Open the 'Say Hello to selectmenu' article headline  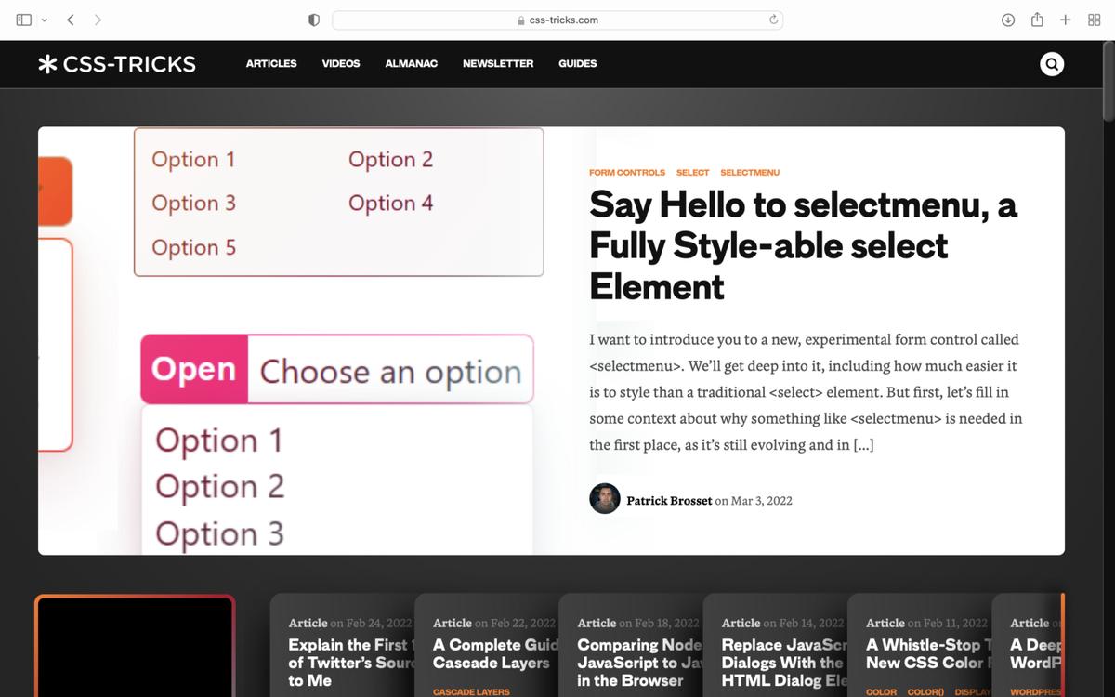tap(803, 245)
